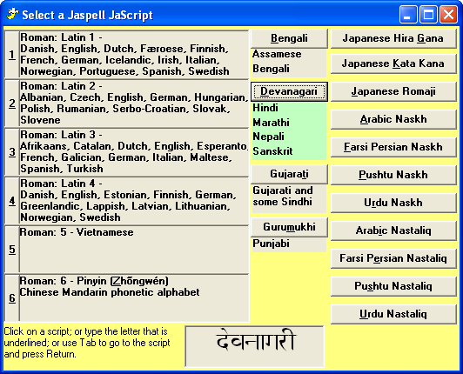Select Roman Latin 1 script button numbered 1
The width and height of the screenshot is (463, 374).
click(x=12, y=55)
